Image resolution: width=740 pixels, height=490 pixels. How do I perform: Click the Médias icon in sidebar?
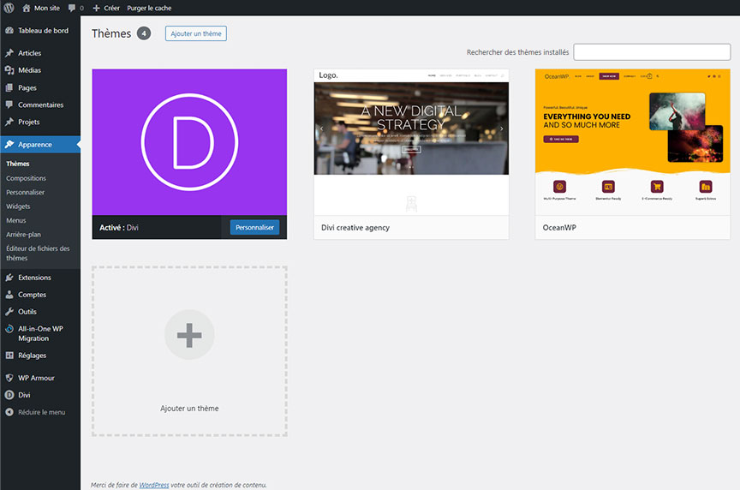(9, 70)
